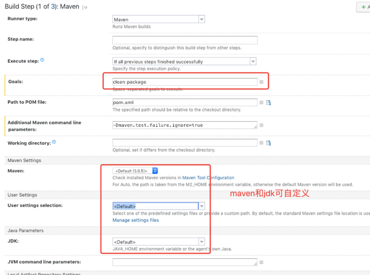This screenshot has height=275, width=370.
Task: Click the Maven Settings section header
Action: pyautogui.click(x=25, y=160)
